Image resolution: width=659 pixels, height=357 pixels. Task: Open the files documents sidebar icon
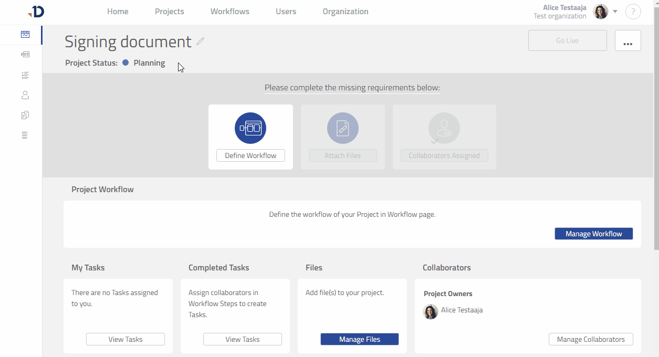tap(25, 115)
